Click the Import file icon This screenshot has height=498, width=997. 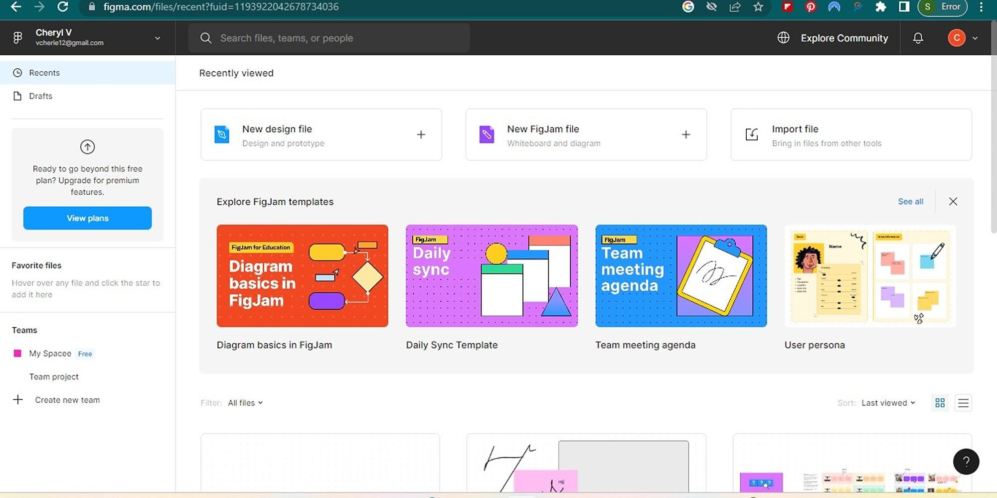pos(752,134)
